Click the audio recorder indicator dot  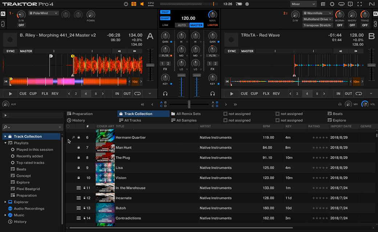point(247,4)
